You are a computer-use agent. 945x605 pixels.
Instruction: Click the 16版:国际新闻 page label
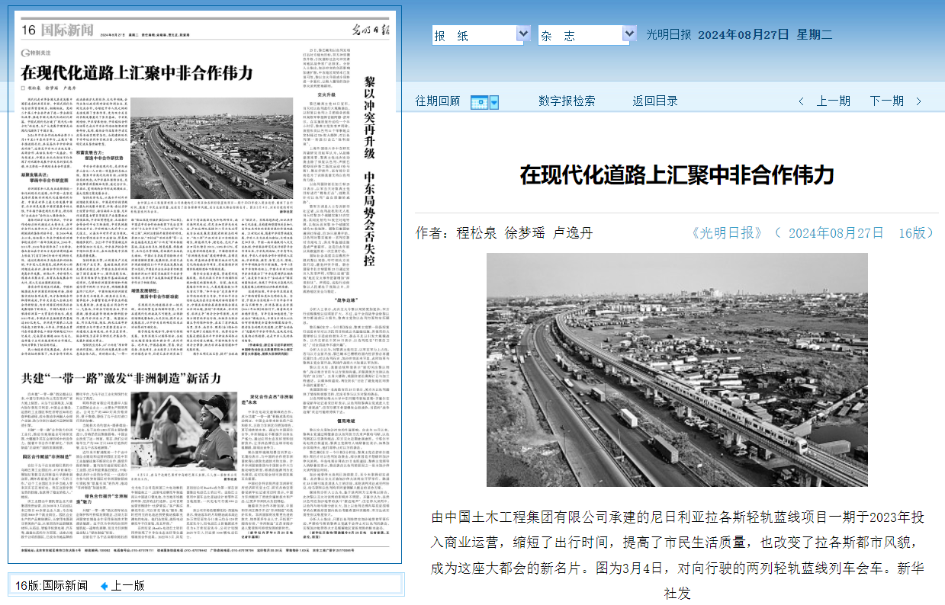(x=51, y=586)
